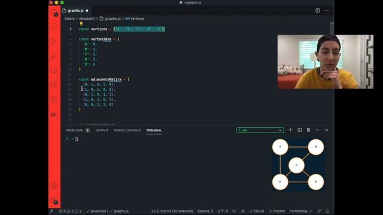Click the elisabeth breadcrumb

pyautogui.click(x=87, y=19)
